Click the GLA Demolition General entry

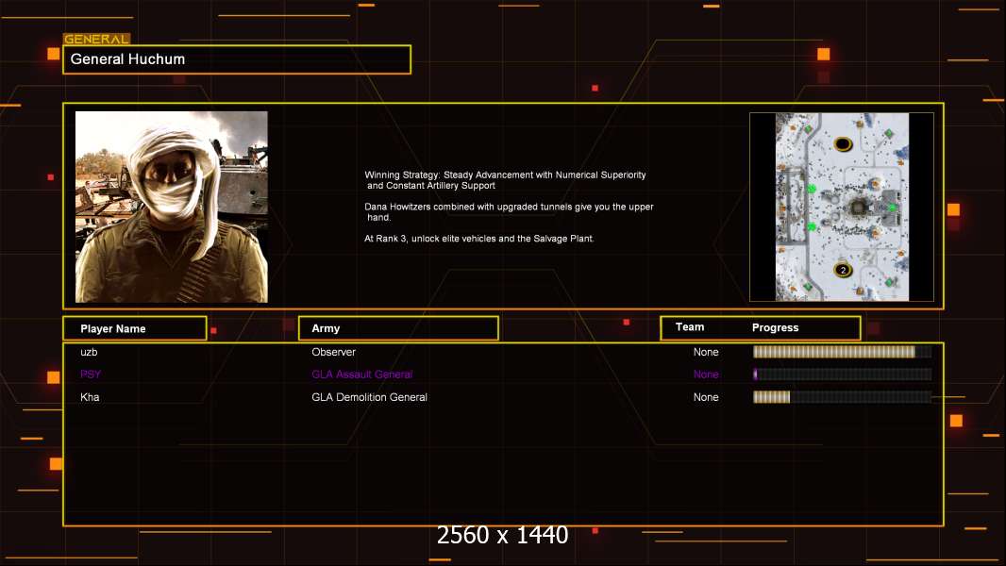[370, 397]
